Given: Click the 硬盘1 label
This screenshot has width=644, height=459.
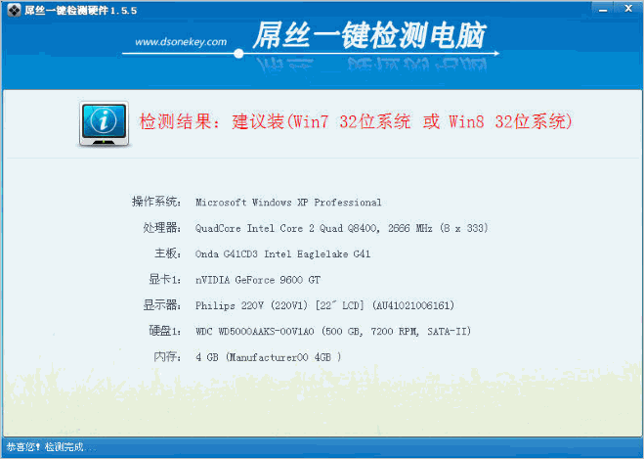Looking at the screenshot, I should tap(165, 331).
